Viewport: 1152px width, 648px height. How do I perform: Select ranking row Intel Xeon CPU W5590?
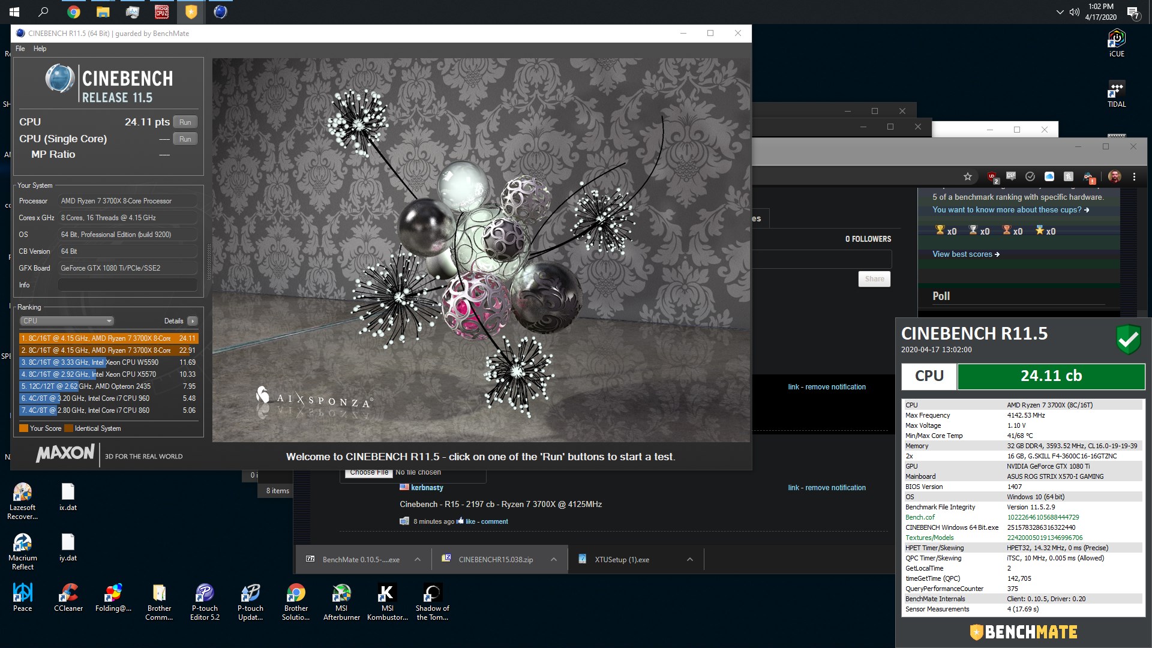point(109,362)
